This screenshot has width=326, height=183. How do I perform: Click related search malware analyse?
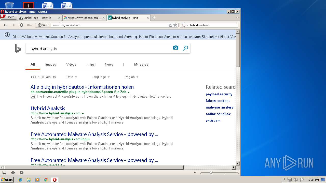220,108
